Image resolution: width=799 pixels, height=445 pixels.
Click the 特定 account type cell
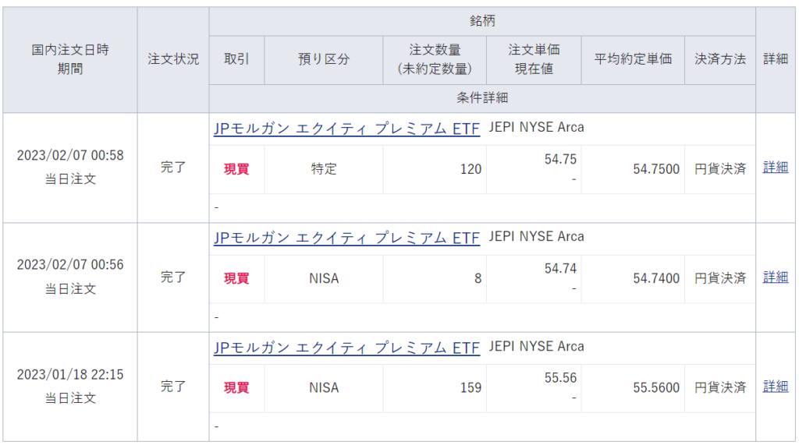click(x=324, y=168)
